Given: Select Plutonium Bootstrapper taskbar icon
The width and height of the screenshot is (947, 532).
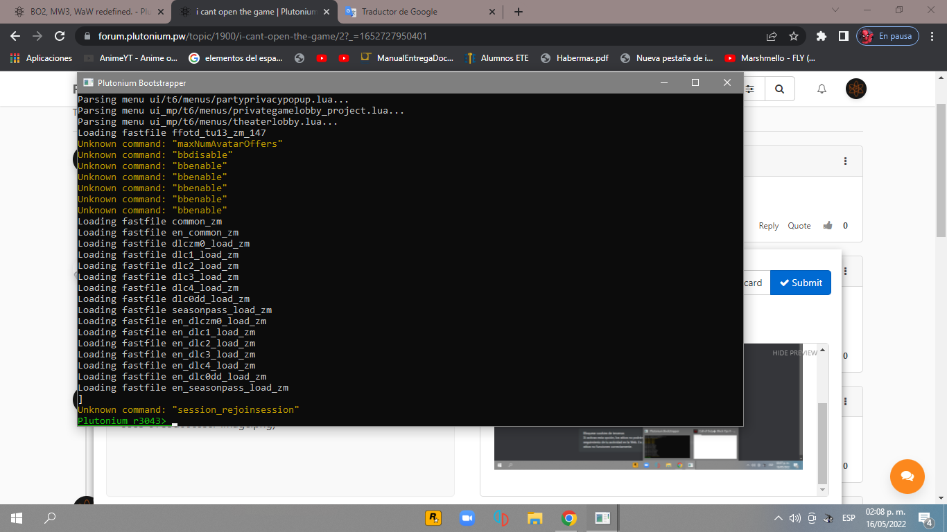Looking at the screenshot, I should click(x=602, y=517).
